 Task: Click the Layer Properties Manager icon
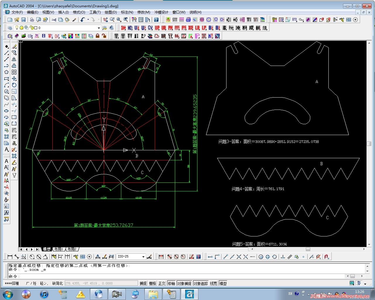(10, 28)
